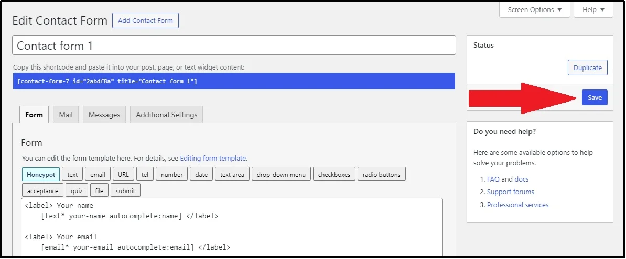Add a quiz tag

click(77, 190)
